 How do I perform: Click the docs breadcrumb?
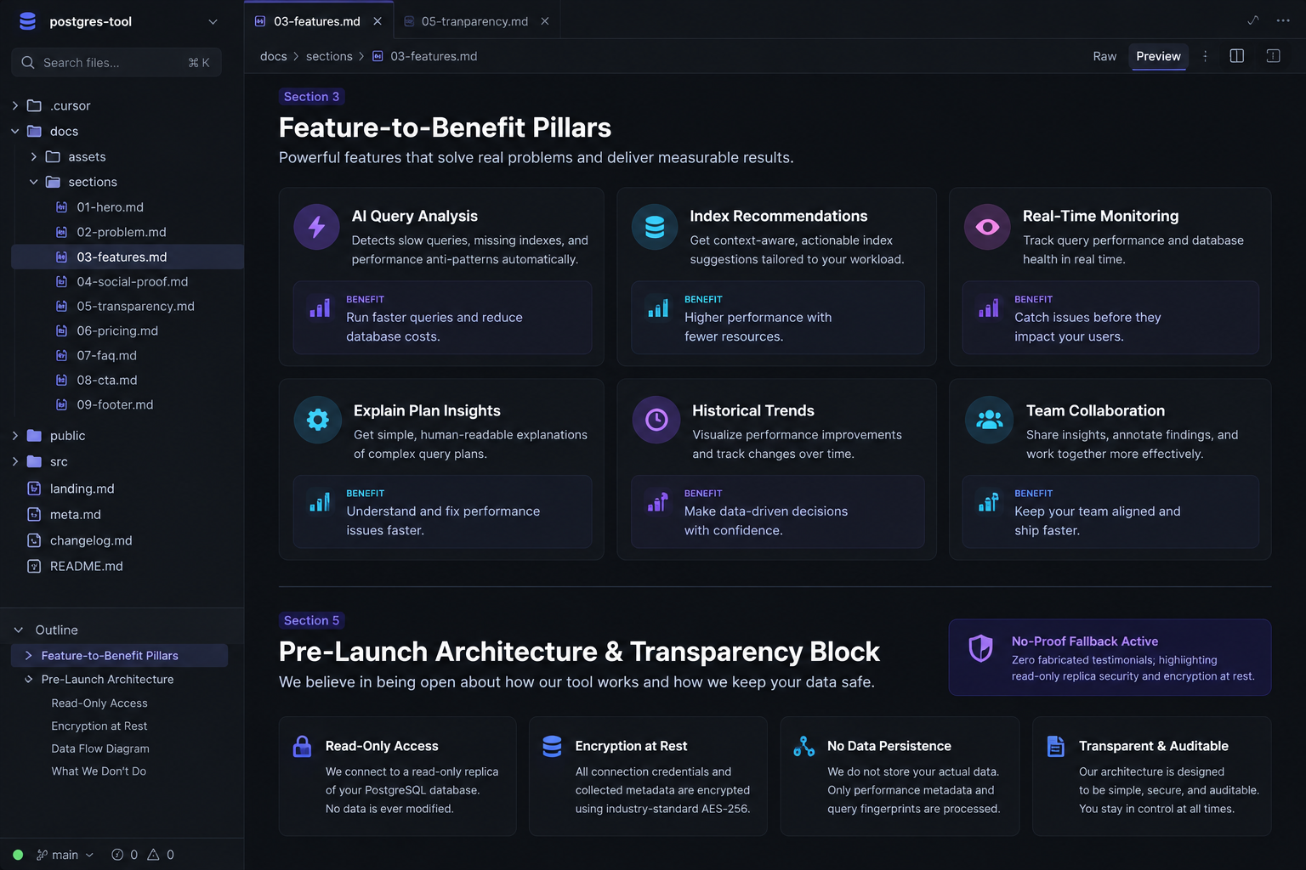point(273,56)
